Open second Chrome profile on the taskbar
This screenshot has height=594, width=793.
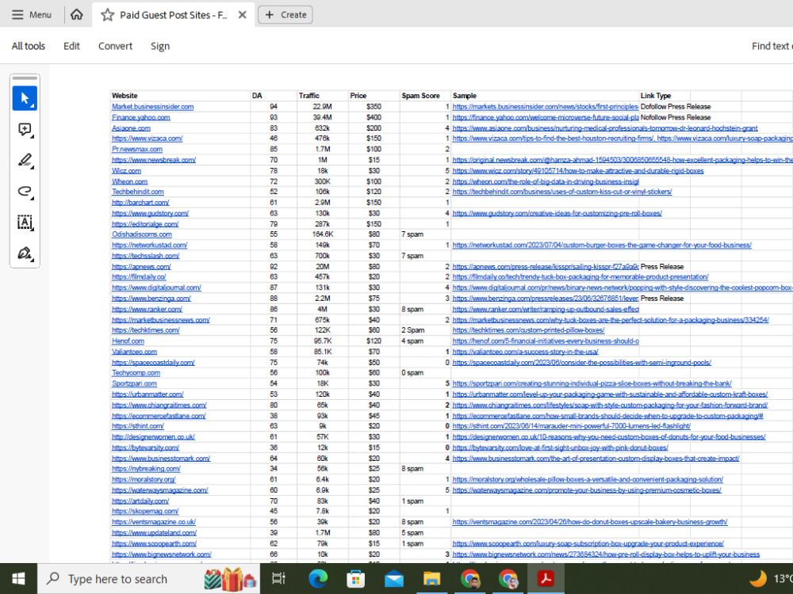point(508,579)
